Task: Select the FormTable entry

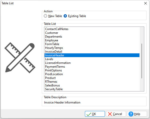Action: pyautogui.click(x=92, y=44)
